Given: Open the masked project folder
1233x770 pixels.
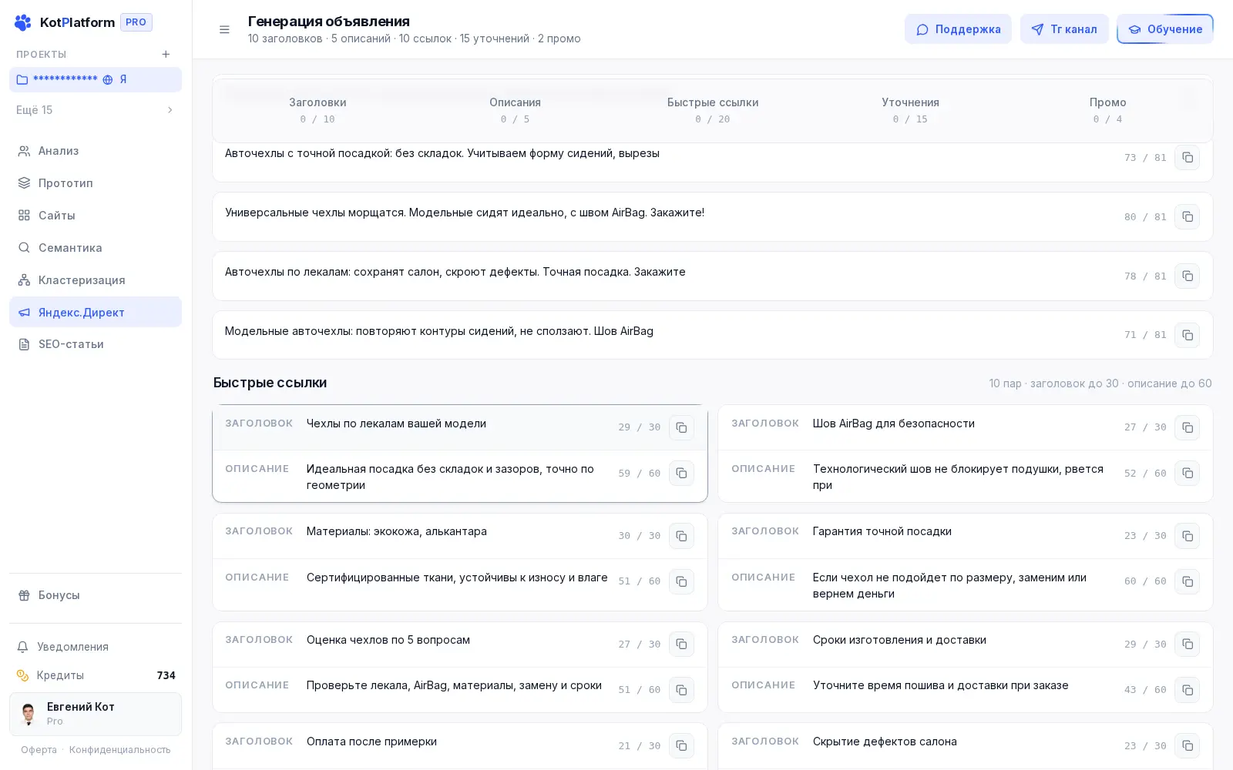Looking at the screenshot, I should [x=96, y=79].
